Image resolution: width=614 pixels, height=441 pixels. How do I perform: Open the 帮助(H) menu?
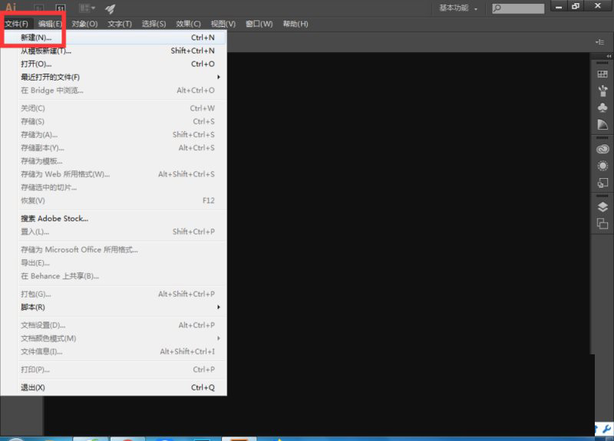(x=295, y=24)
